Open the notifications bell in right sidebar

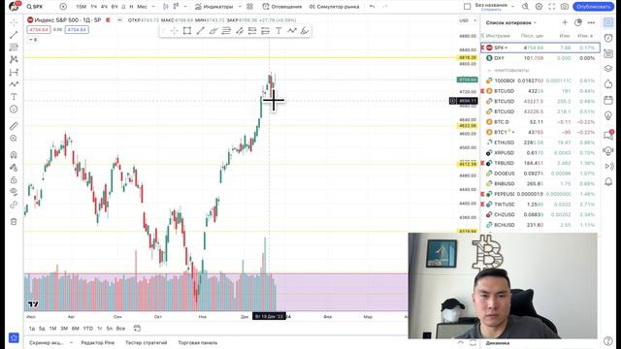tap(608, 181)
